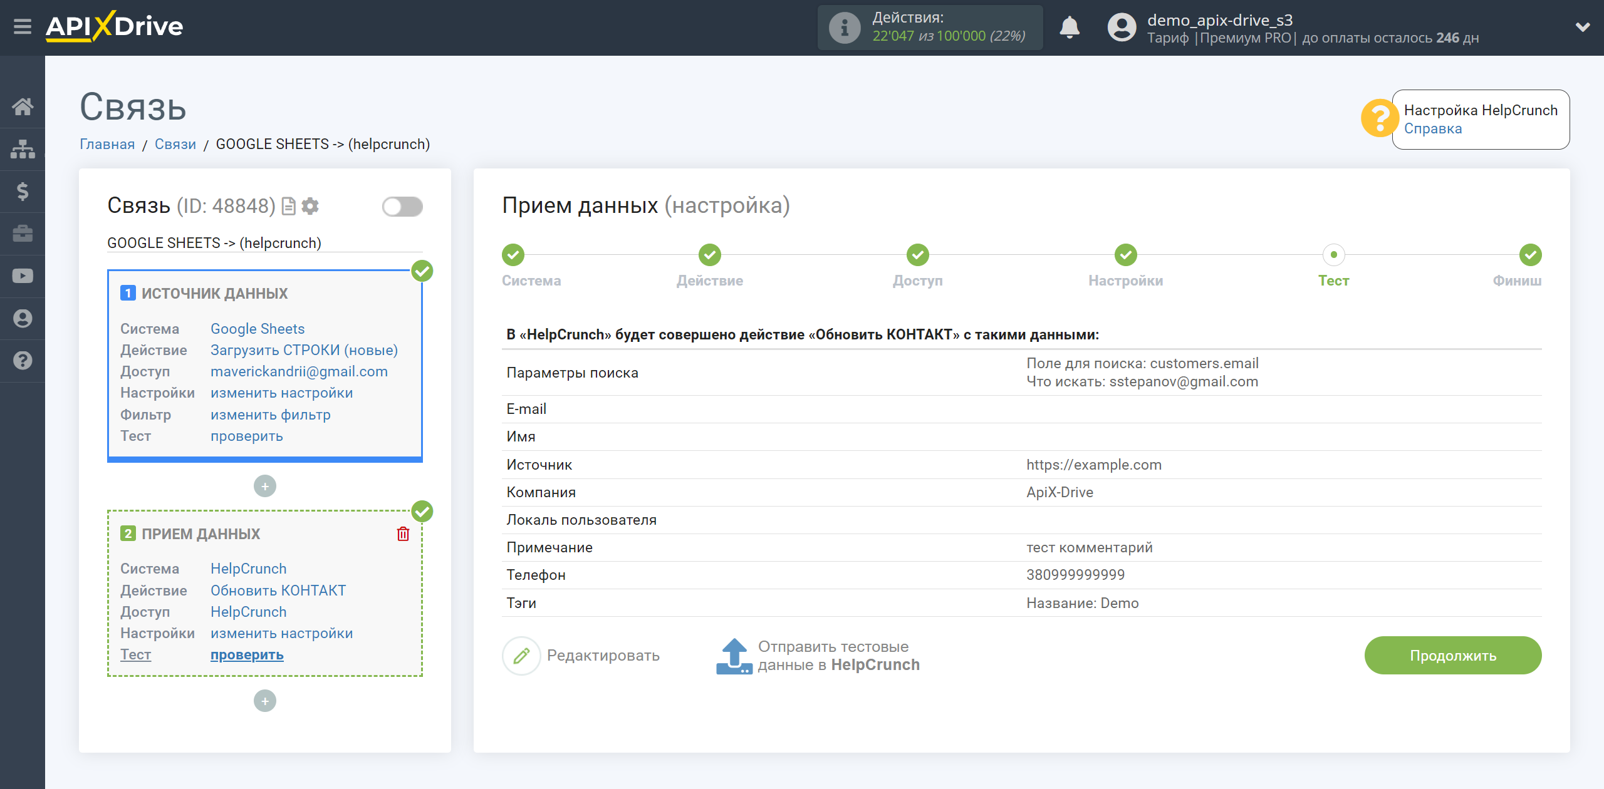Go to Финиш step
1604x789 pixels.
pyautogui.click(x=1530, y=255)
